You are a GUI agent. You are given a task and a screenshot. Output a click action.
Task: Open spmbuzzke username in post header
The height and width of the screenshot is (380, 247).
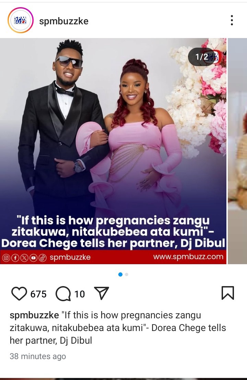(x=64, y=21)
